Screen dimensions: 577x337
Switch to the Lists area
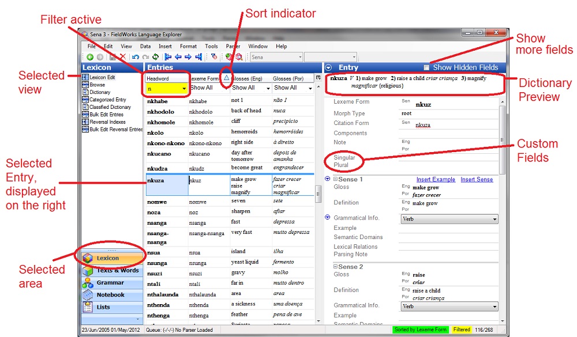(x=112, y=307)
